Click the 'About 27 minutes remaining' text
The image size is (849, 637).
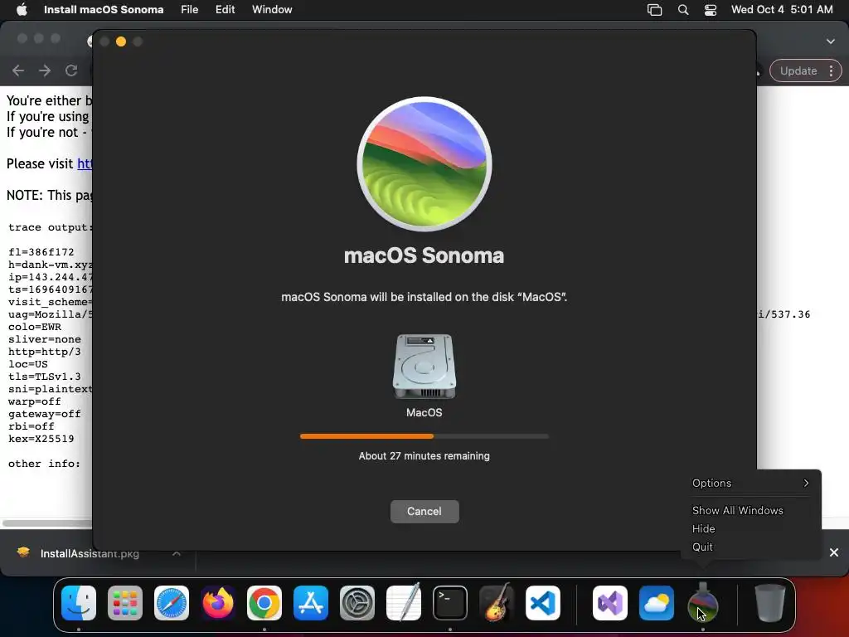point(424,456)
